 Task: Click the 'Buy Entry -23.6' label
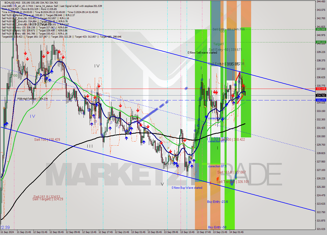218,202
